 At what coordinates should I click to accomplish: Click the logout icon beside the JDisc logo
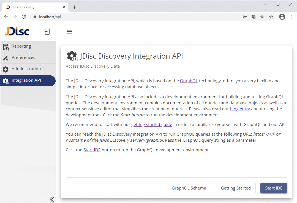pos(47,31)
